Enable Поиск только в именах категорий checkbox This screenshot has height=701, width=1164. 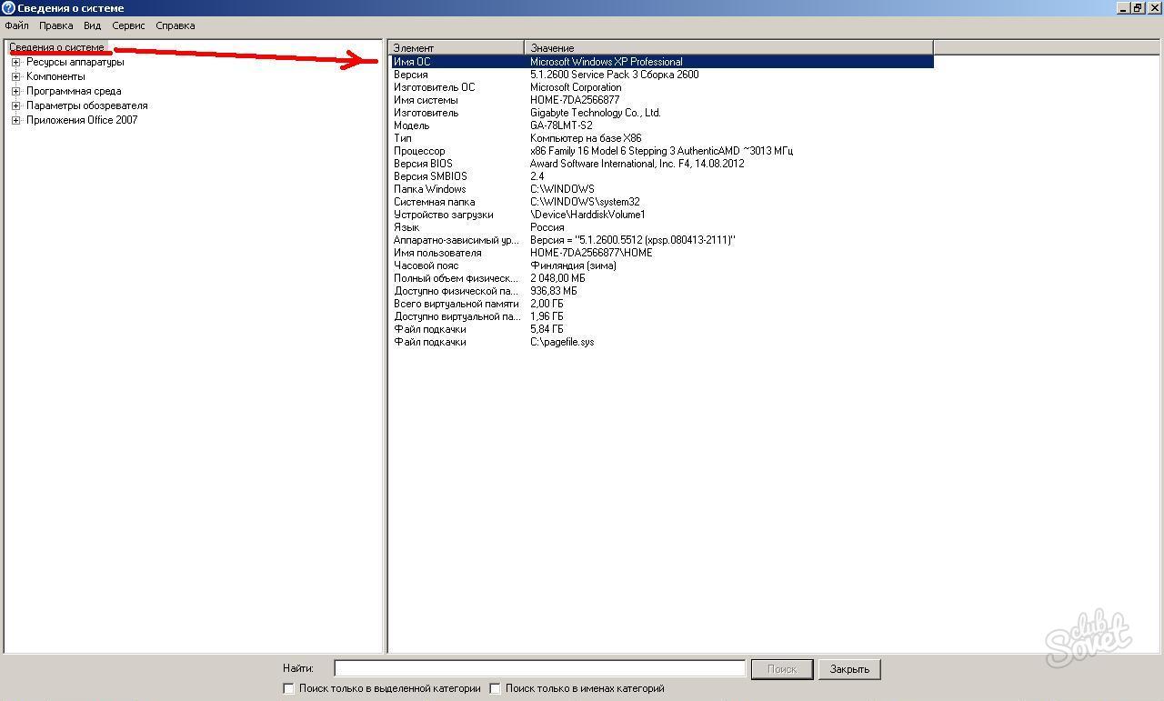pyautogui.click(x=496, y=689)
